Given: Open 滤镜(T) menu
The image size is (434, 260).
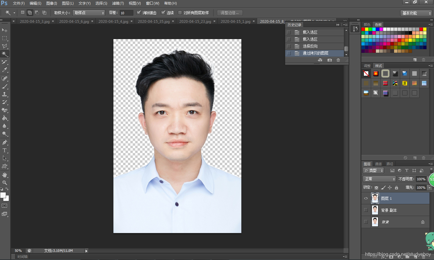Looking at the screenshot, I should pyautogui.click(x=118, y=3).
